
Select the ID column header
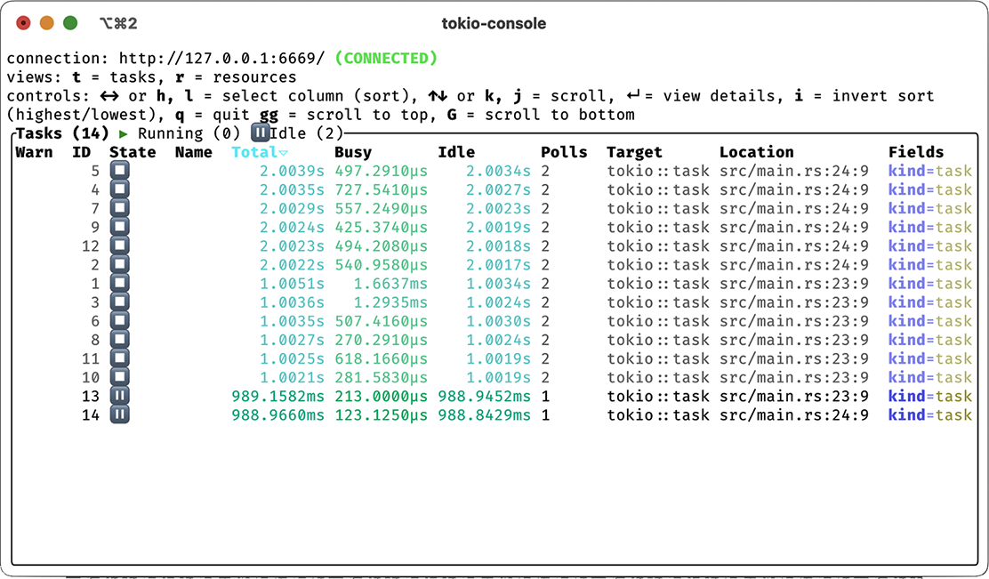coord(81,152)
